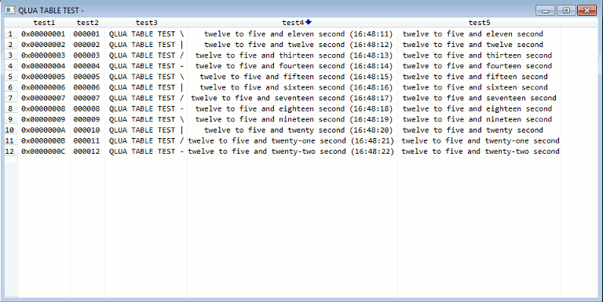Click test2 cell 000012
The height and width of the screenshot is (302, 603).
pyautogui.click(x=87, y=151)
